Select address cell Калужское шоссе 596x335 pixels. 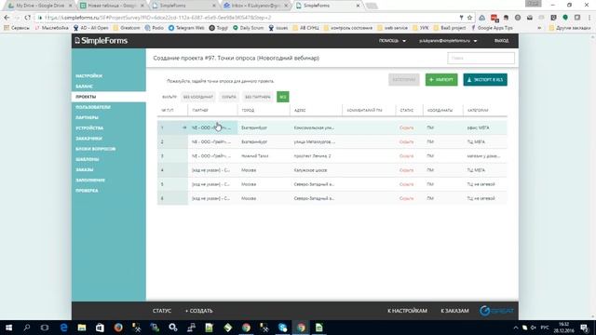click(310, 170)
